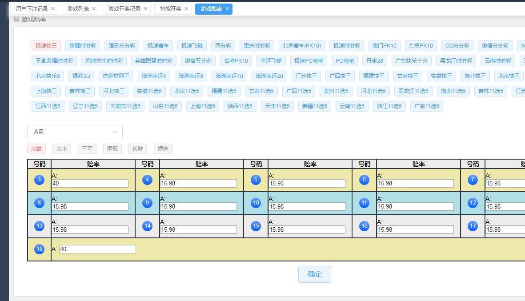The image size is (525, 301).
Task: Select the 短牌 option
Action: coord(163,149)
